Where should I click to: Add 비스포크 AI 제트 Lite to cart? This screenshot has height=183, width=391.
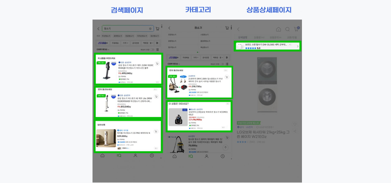(156, 96)
